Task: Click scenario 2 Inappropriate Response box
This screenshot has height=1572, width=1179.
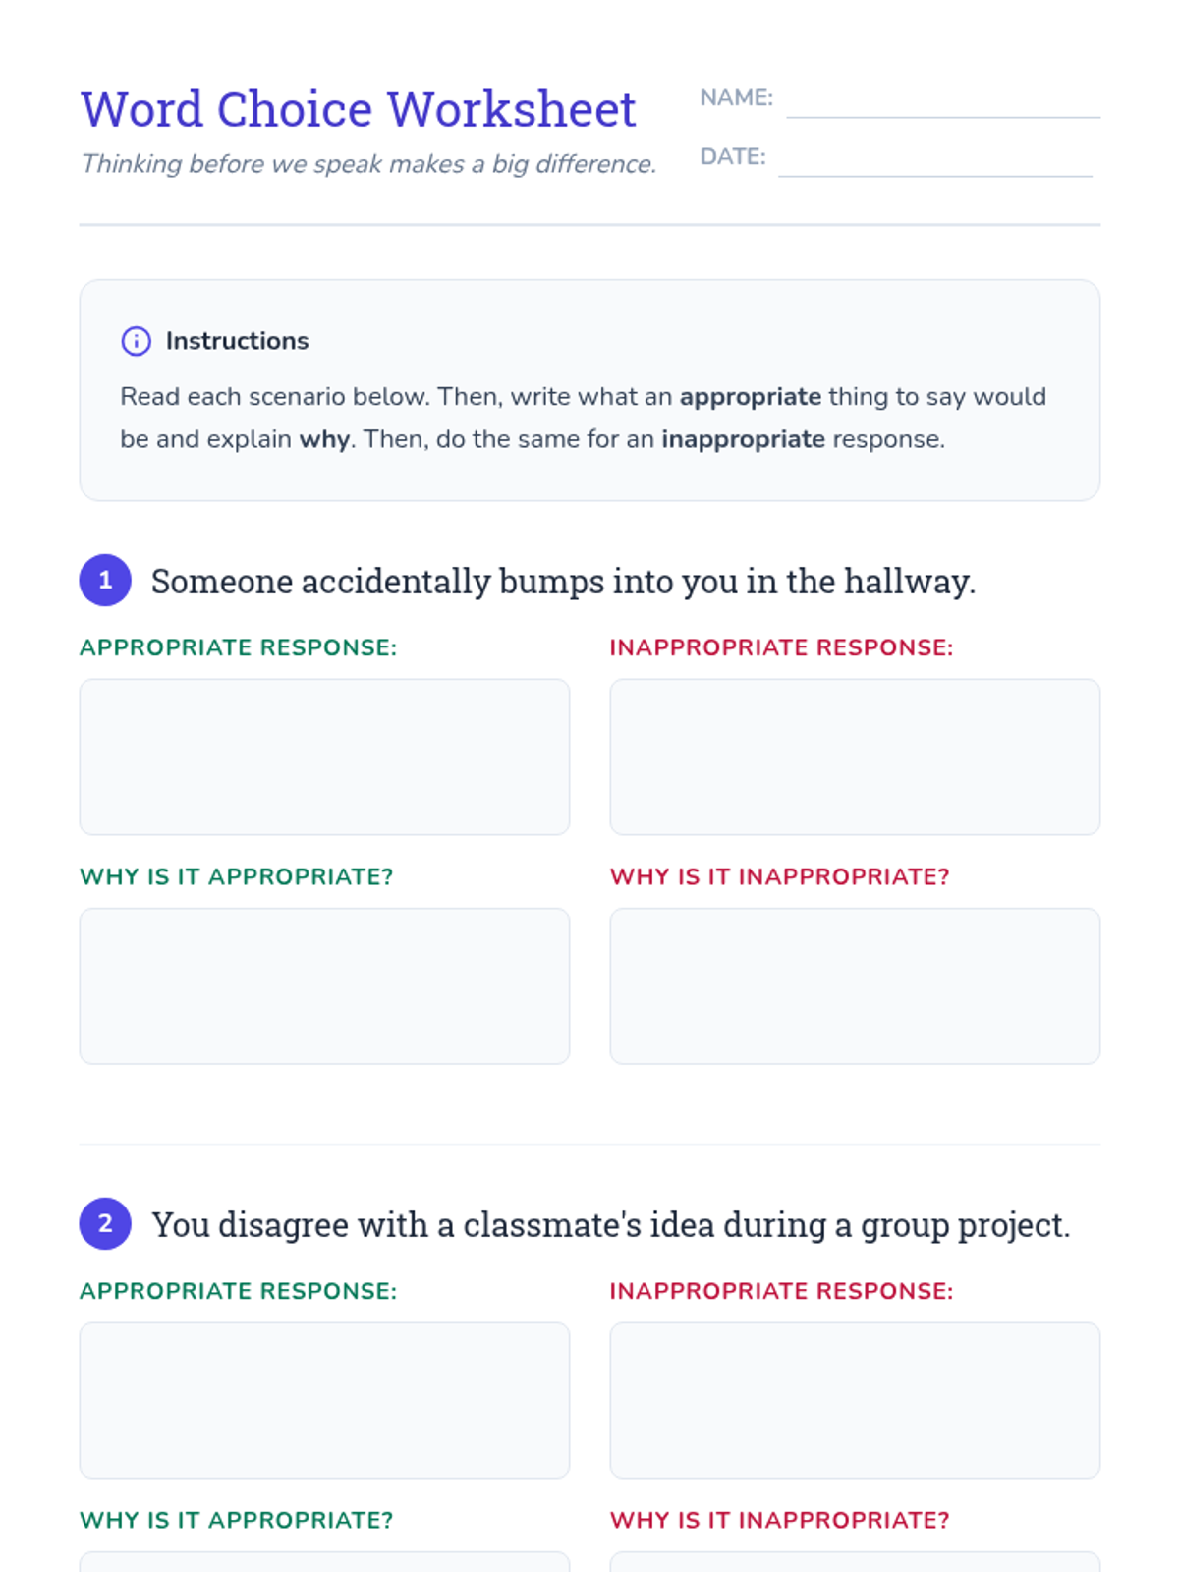Action: coord(855,1400)
